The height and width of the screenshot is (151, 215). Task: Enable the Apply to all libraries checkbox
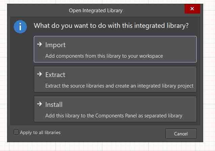pos(16,132)
